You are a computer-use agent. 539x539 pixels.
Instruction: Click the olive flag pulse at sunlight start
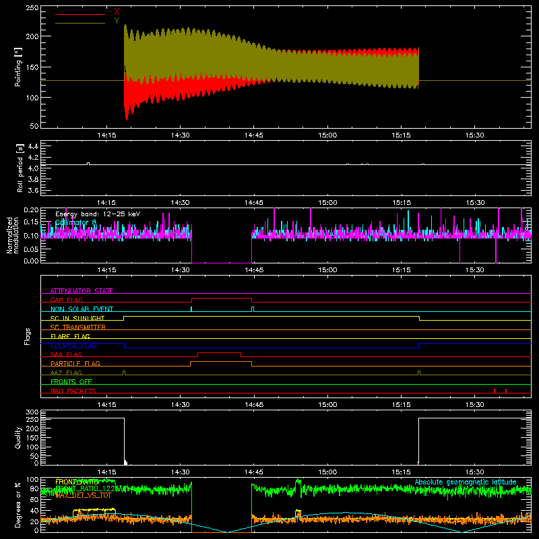coord(124,373)
